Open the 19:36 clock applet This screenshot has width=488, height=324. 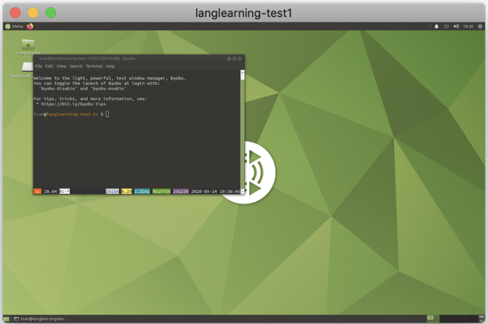468,27
